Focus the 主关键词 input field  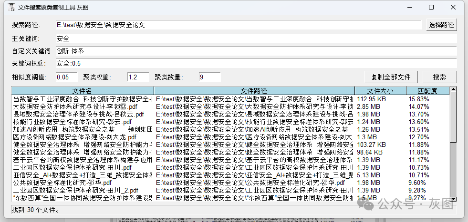click(256, 39)
